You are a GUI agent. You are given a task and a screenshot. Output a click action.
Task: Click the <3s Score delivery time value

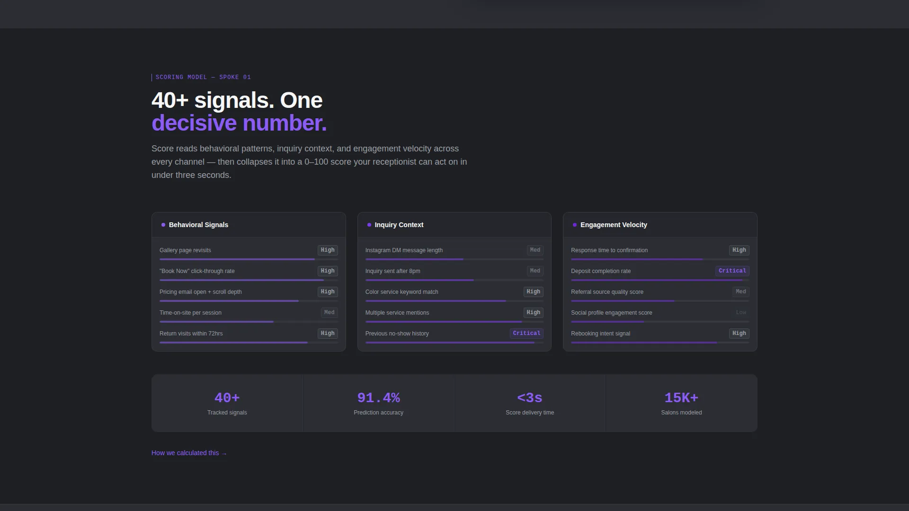tap(530, 398)
